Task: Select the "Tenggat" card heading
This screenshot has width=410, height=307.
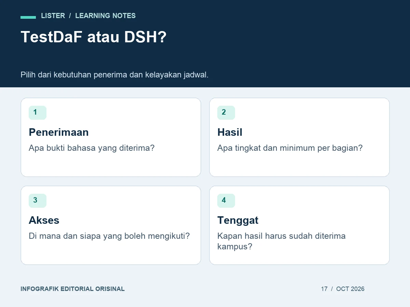Action: click(x=238, y=220)
